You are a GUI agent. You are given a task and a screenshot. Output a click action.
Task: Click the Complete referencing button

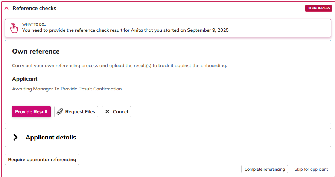click(265, 169)
